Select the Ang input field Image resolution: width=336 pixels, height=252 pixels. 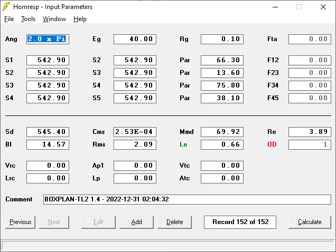pos(48,39)
